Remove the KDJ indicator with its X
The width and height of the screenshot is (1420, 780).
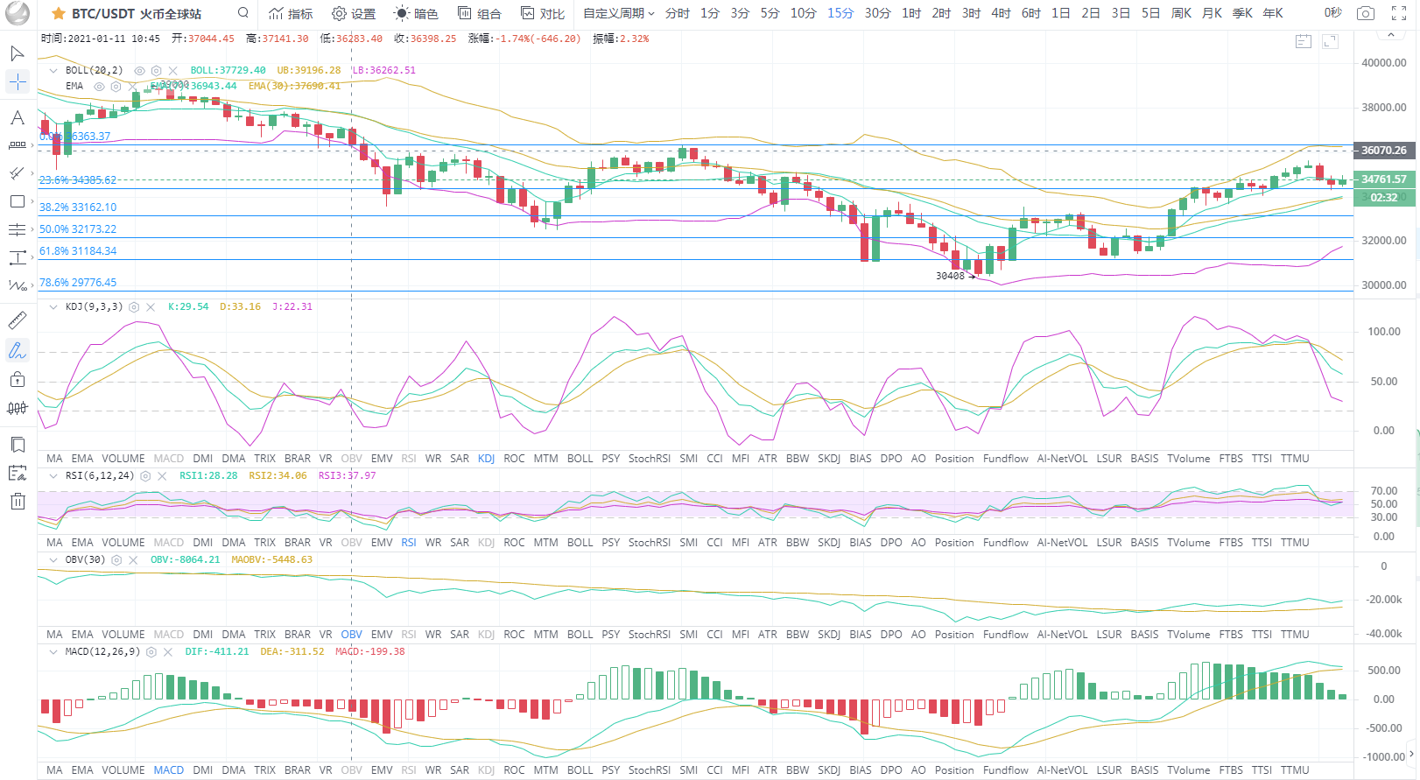151,307
